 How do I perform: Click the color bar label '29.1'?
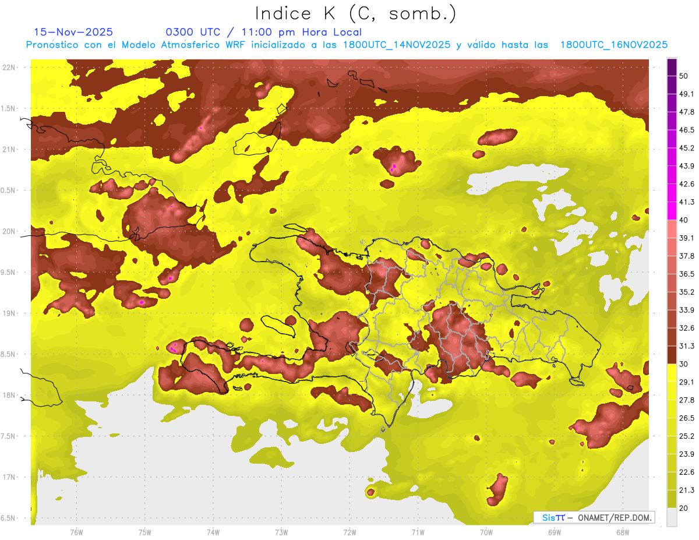(686, 382)
